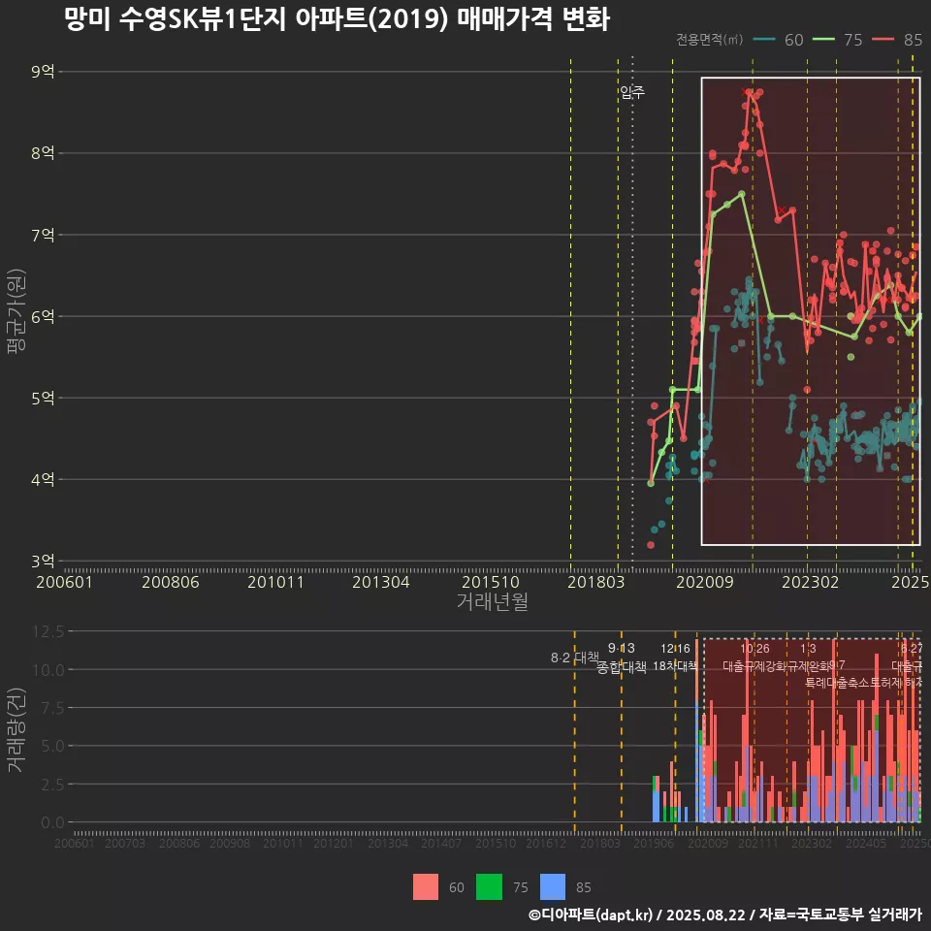Click the 2.5 volume axis label

pos(52,785)
